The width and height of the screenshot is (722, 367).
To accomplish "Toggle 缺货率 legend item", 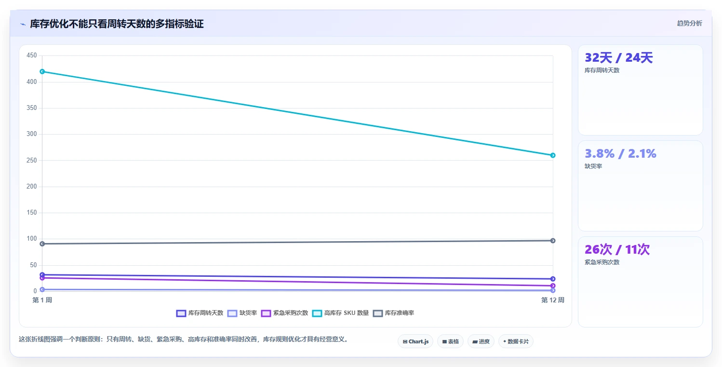I will [242, 313].
